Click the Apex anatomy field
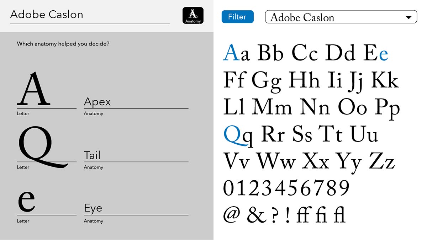The image size is (427, 240). click(x=136, y=102)
